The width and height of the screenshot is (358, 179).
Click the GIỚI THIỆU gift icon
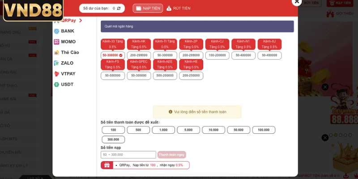pyautogui.click(x=330, y=14)
